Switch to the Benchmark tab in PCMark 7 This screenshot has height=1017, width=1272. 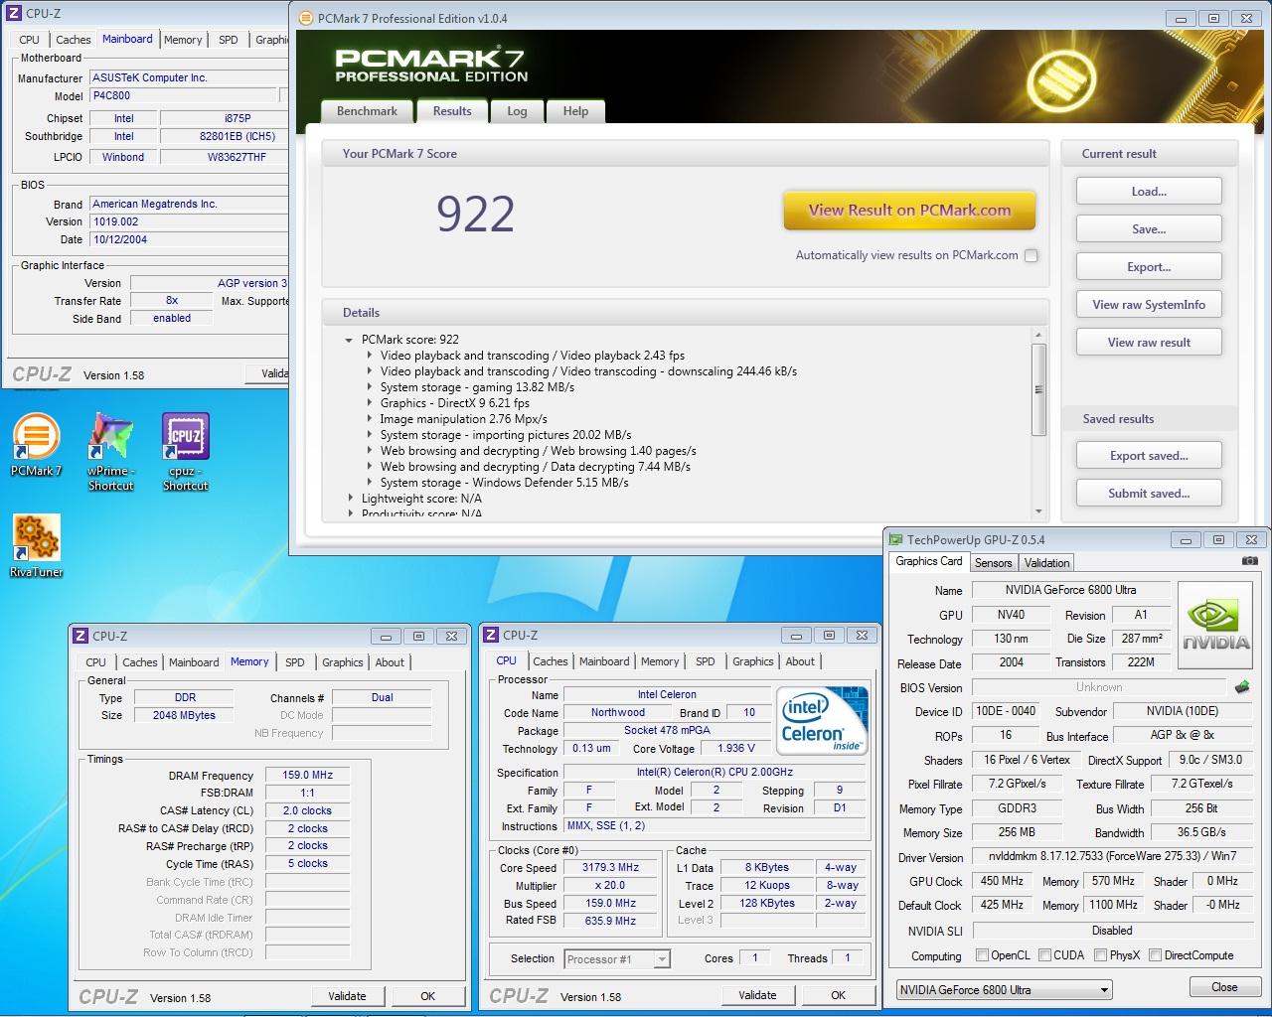367,111
